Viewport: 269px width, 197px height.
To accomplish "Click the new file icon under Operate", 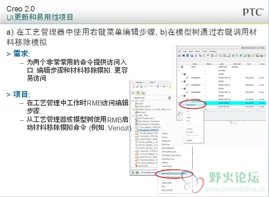I will pos(133,86).
